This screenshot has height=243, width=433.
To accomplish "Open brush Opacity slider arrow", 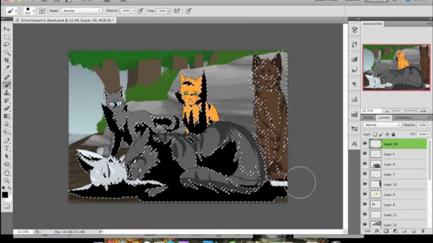I will 132,11.
